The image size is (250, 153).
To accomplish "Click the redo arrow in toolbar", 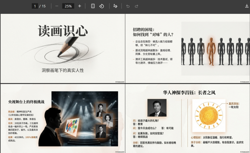I will point(136,6).
